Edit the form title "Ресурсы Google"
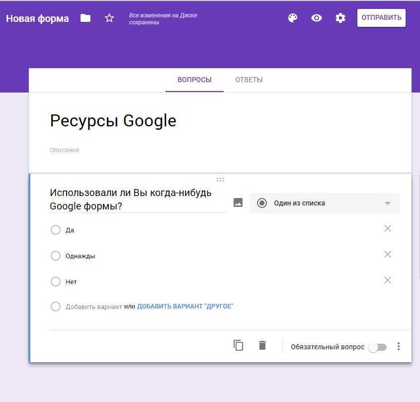This screenshot has width=420, height=402. tap(113, 120)
